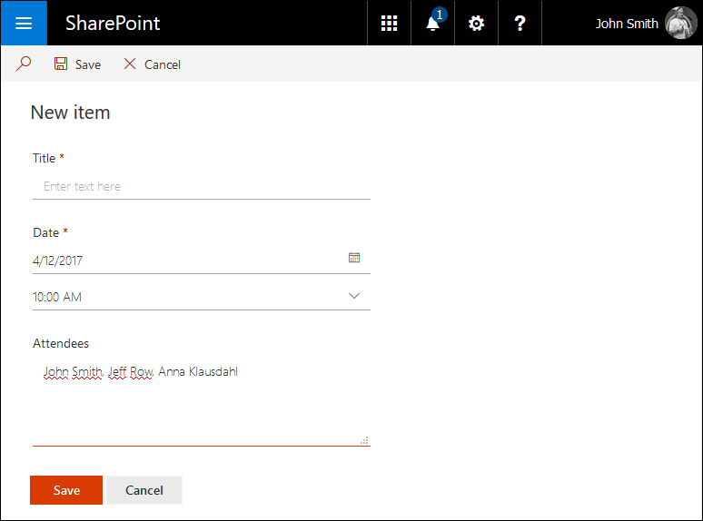Open the hamburger navigation menu
703x521 pixels.
[24, 23]
